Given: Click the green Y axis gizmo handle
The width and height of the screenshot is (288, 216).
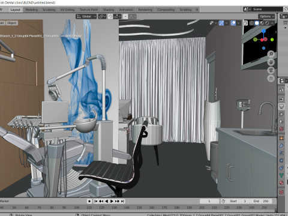Looking at the screenshot, I should [x=255, y=40].
